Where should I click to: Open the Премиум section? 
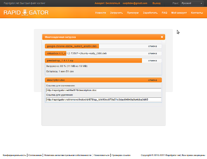pyautogui.click(x=133, y=13)
